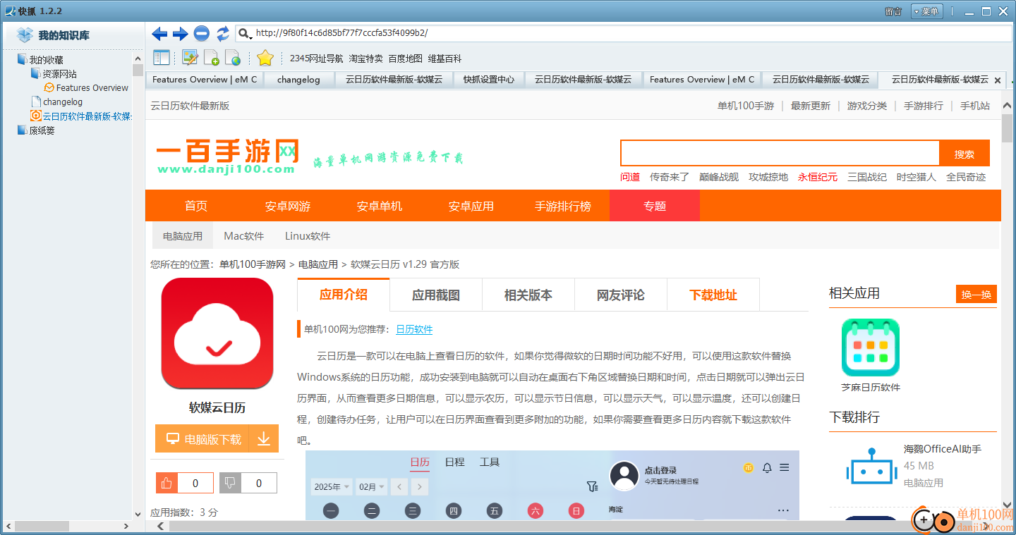
Task: Open the 维基百科 bookmark
Action: 445,59
